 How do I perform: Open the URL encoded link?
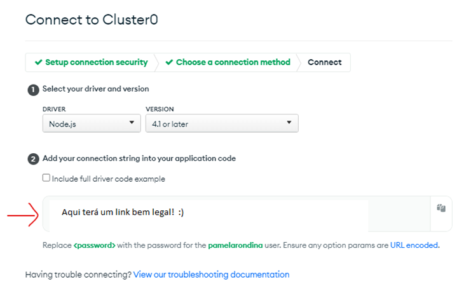pos(414,245)
